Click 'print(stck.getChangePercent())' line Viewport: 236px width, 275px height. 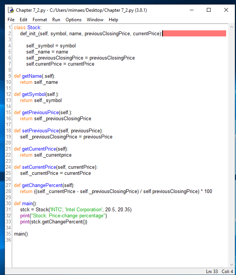54,222
